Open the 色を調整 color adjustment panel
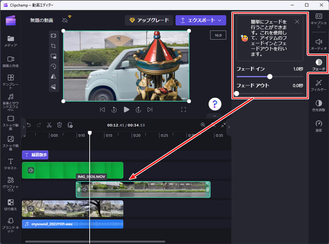The width and height of the screenshot is (329, 244). pos(318,106)
